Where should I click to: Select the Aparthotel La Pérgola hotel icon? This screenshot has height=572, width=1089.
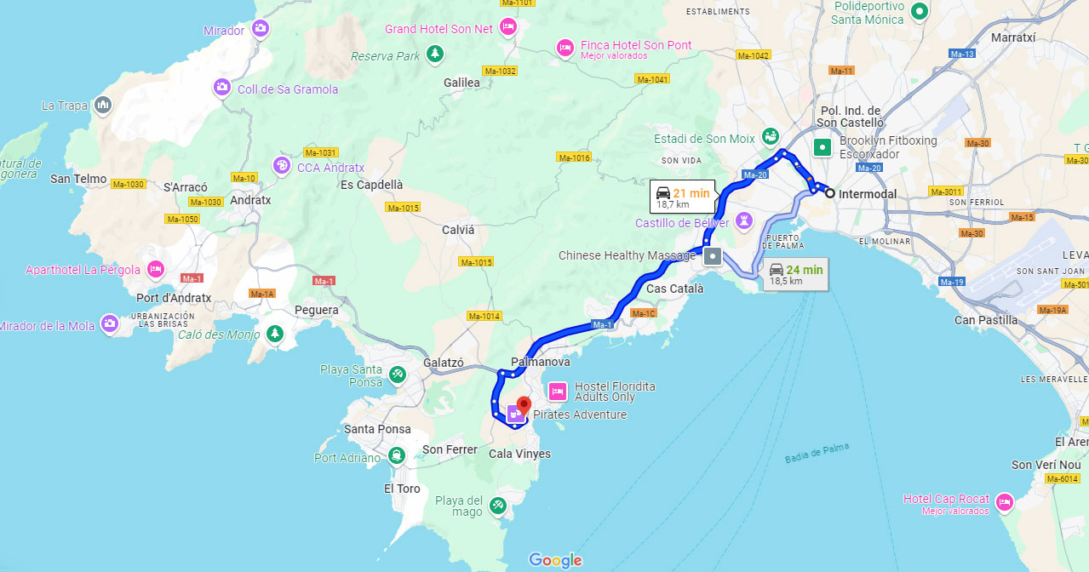pos(155,270)
